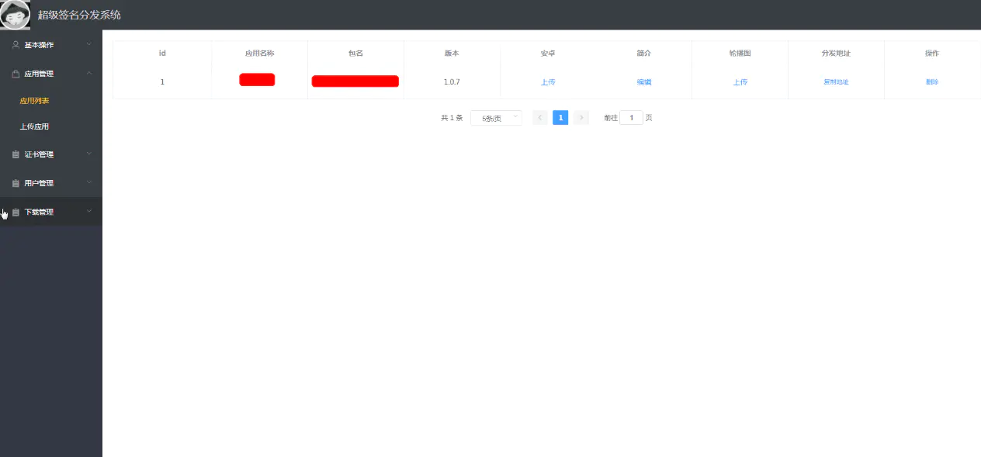Click the certificate icon beside 证书管理

click(14, 154)
